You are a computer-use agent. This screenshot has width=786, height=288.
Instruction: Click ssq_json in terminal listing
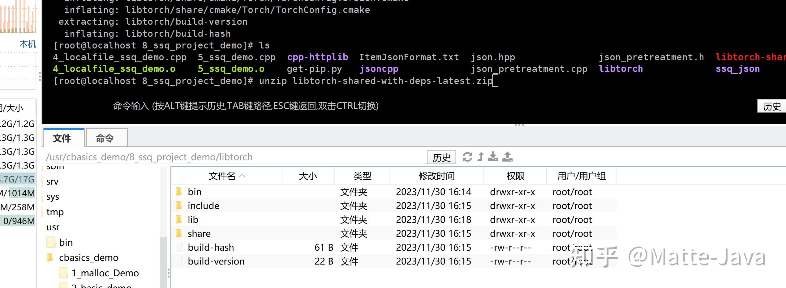coord(737,69)
